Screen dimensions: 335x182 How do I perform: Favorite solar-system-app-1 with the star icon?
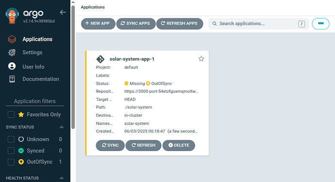click(201, 59)
